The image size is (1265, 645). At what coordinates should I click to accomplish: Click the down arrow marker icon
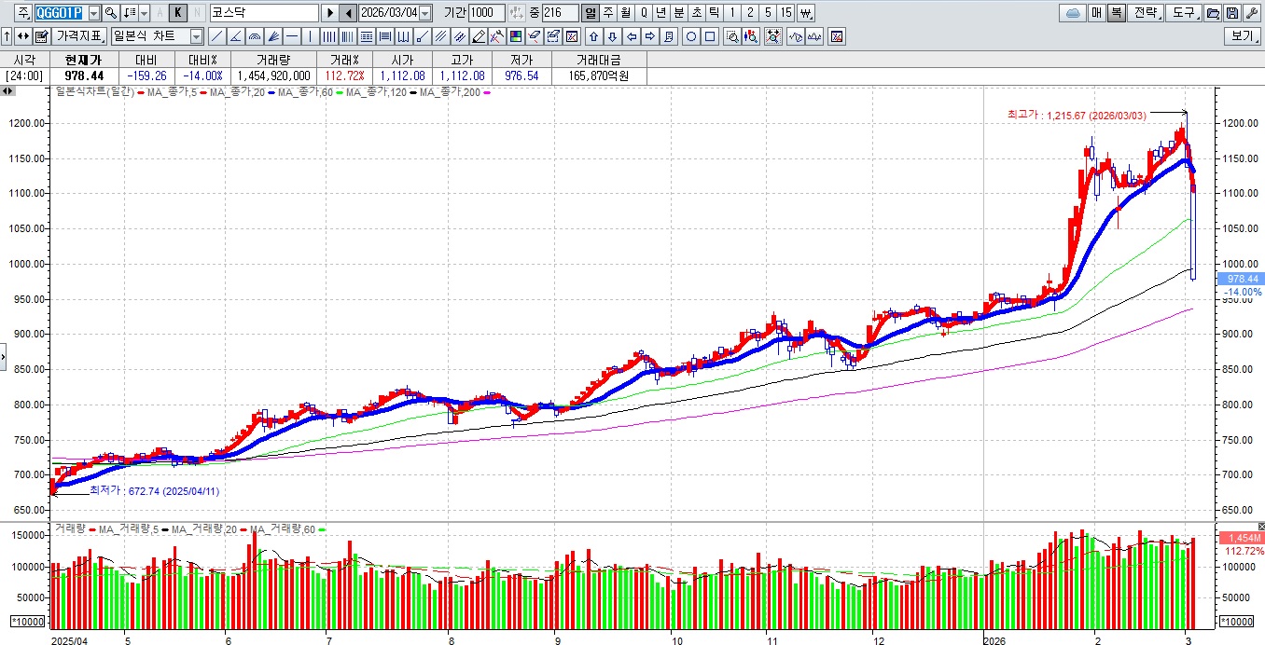[x=612, y=36]
